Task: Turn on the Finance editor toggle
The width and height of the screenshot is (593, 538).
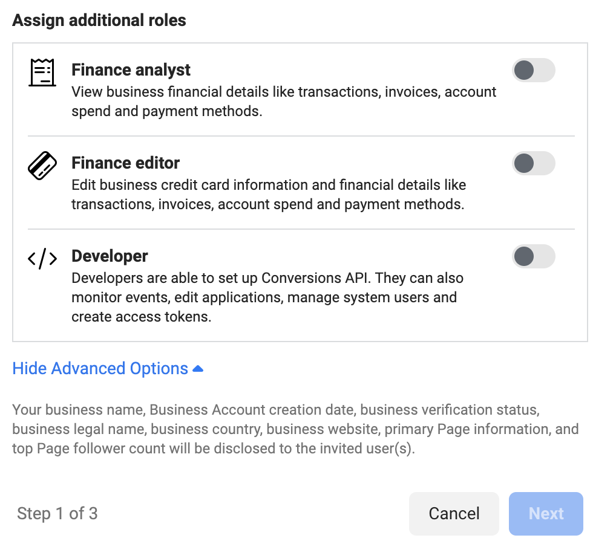Action: 533,163
